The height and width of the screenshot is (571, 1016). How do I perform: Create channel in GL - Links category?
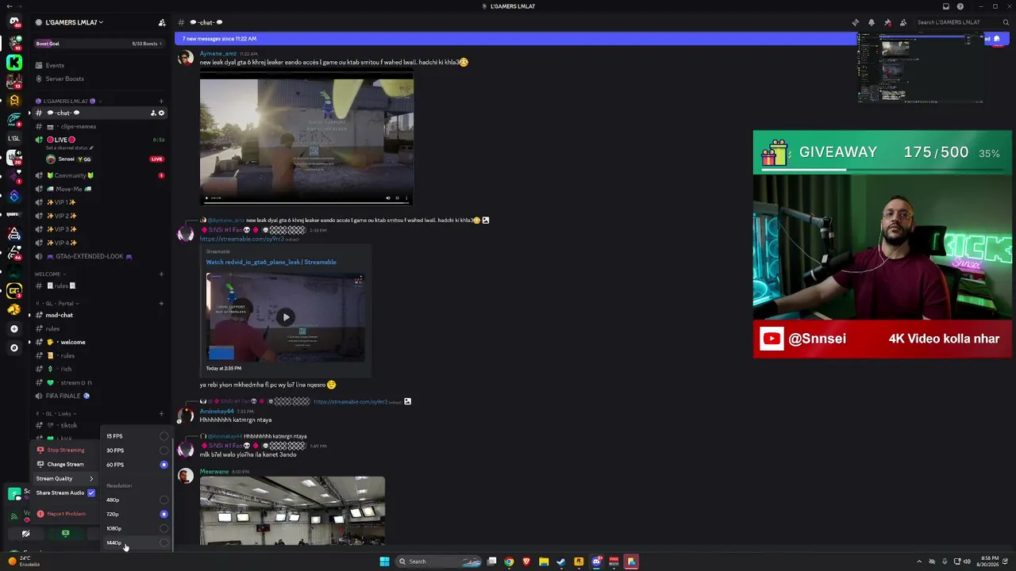click(x=161, y=414)
